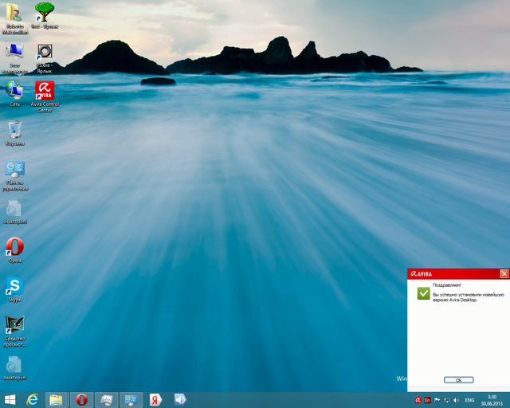The image size is (510, 408).
Task: Switch to Opera in the taskbar
Action: pos(81,400)
